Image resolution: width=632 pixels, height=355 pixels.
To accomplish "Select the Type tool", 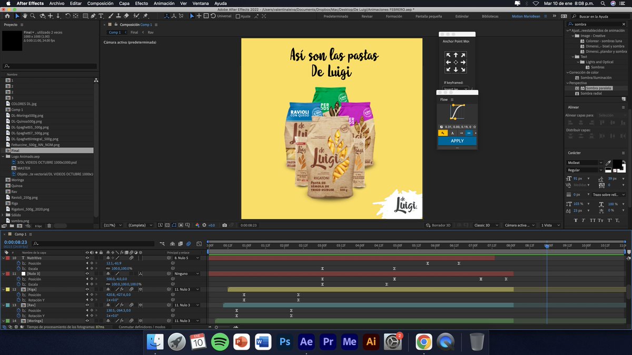I will click(101, 16).
